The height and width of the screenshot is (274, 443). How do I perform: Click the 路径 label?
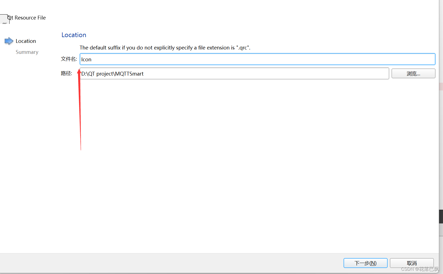click(66, 73)
